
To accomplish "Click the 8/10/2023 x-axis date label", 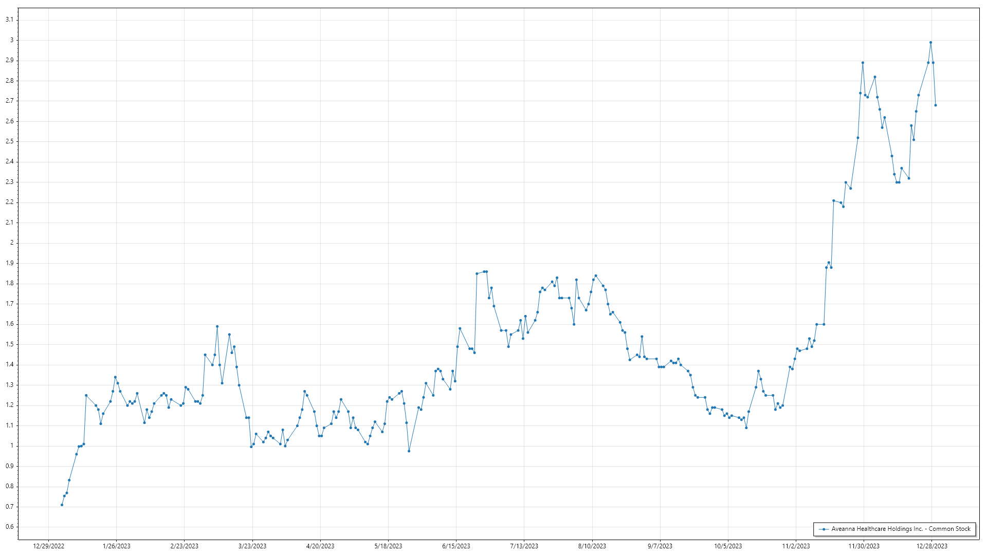I will tap(592, 546).
